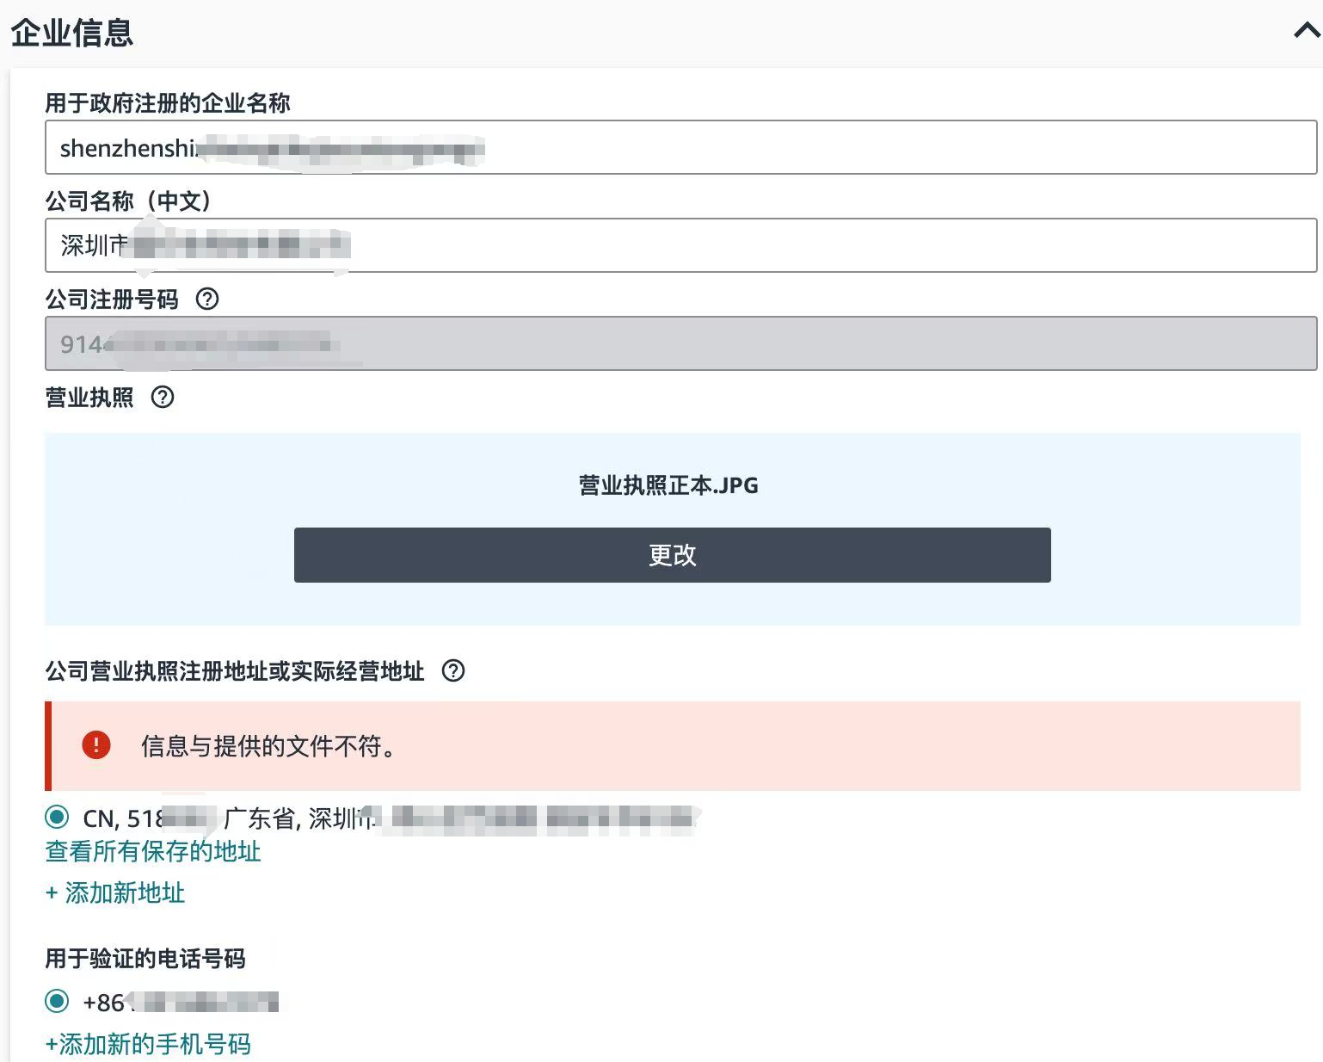Viewport: 1323px width, 1062px height.
Task: Click the 公司名称（中文） input field
Action: tap(680, 245)
